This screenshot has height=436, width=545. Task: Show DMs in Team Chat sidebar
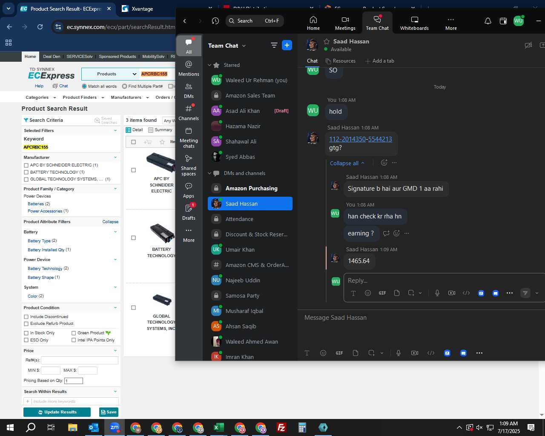pyautogui.click(x=189, y=91)
